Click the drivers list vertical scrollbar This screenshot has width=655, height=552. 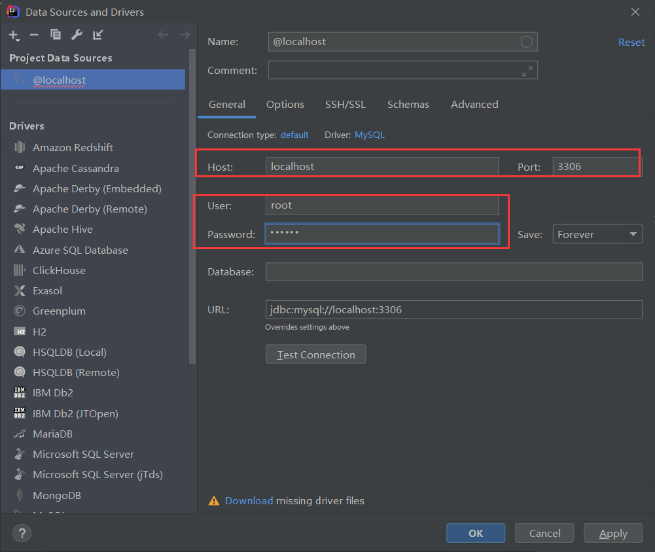192,206
